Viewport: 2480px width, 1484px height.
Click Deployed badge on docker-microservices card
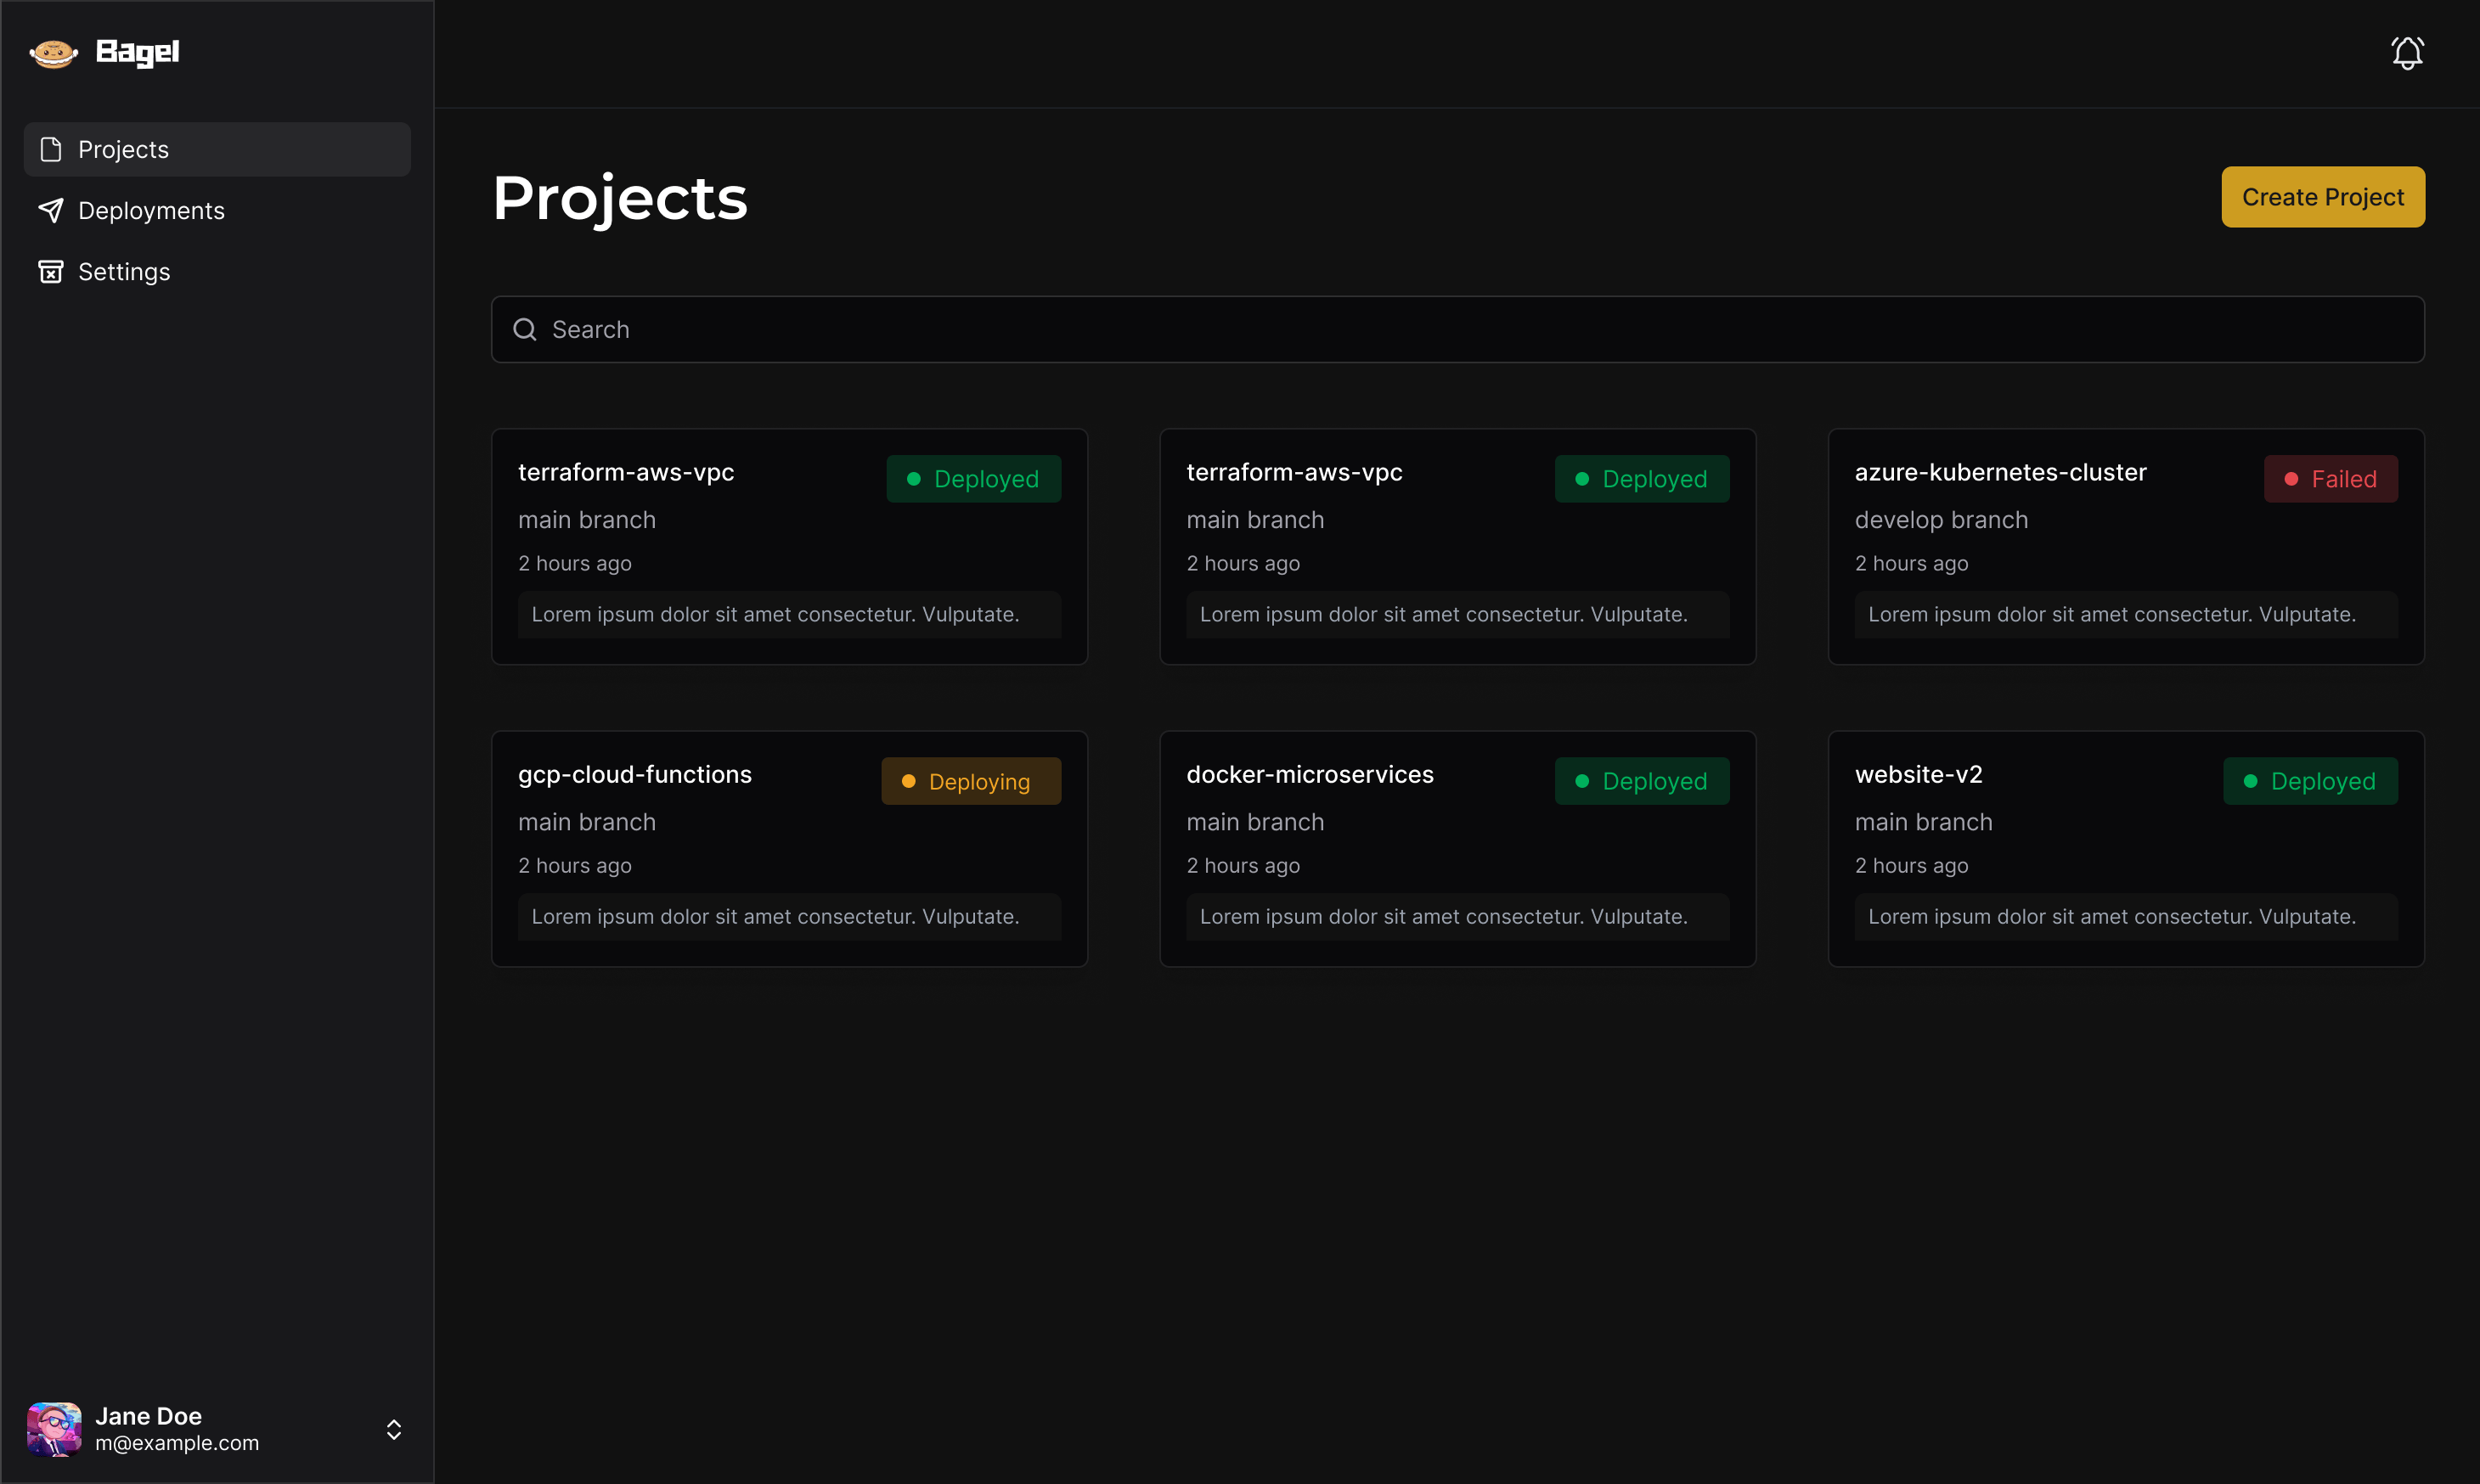coord(1641,781)
